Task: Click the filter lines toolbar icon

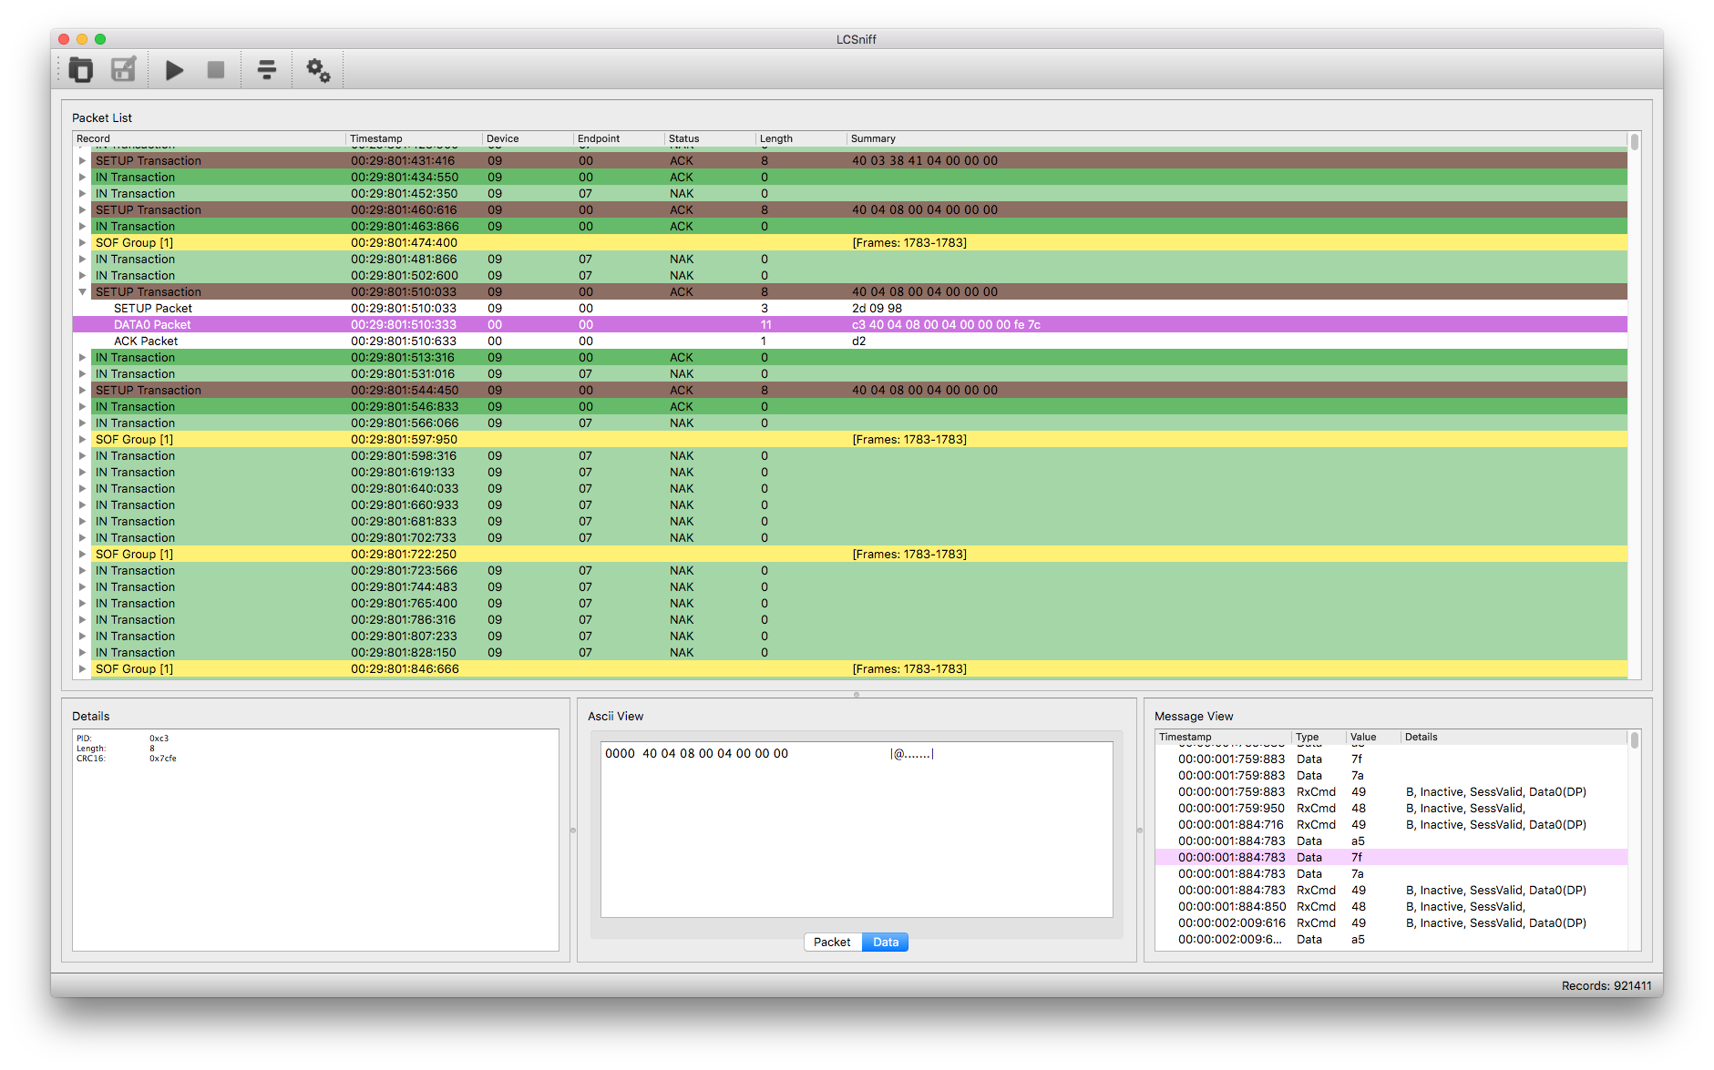Action: click(267, 69)
